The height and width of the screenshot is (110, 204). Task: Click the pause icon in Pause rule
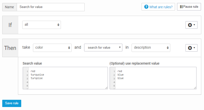tap(181, 7)
